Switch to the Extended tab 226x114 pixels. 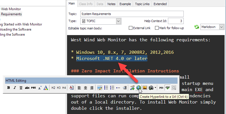[160, 4]
